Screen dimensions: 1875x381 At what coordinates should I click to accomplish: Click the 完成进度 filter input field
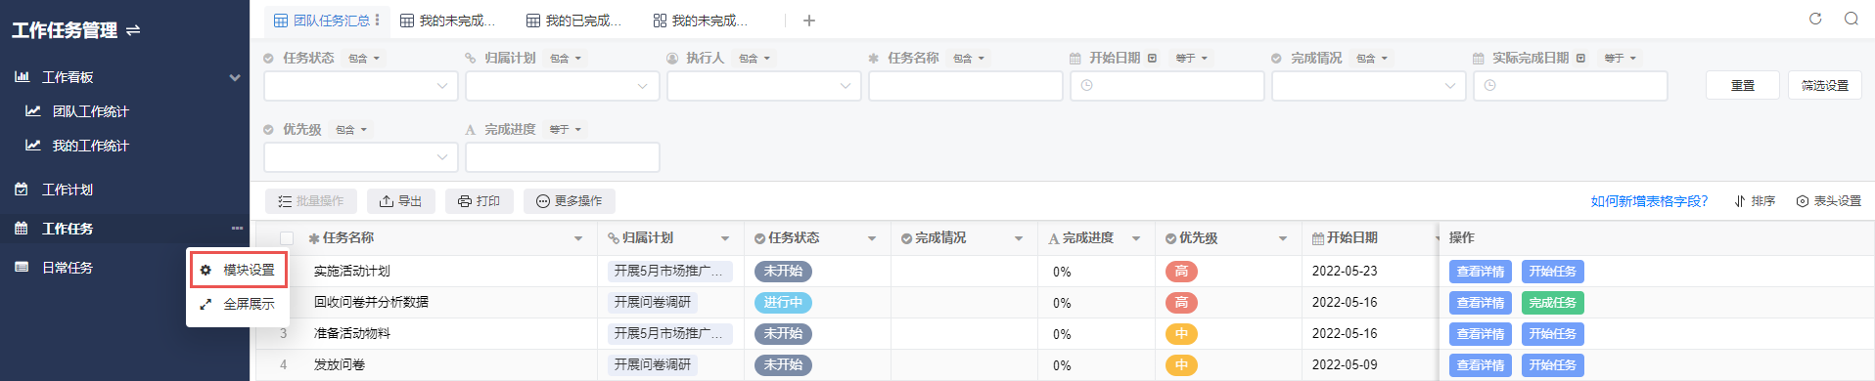(x=563, y=157)
